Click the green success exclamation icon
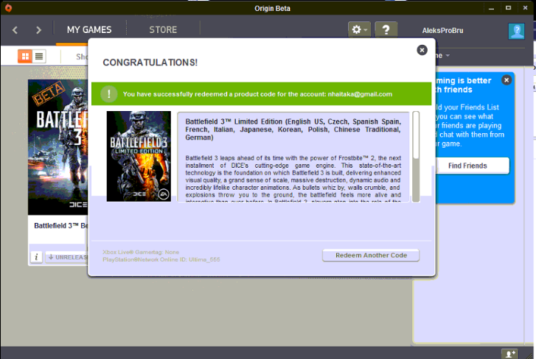 click(109, 93)
